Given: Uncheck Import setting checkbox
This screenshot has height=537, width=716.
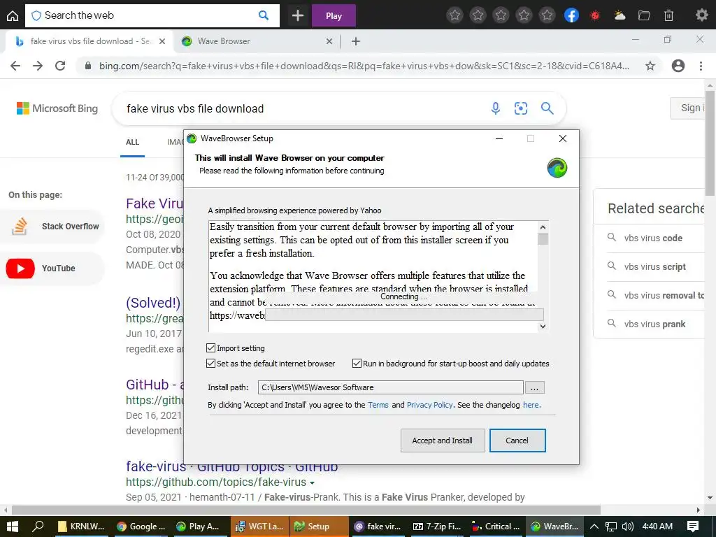Looking at the screenshot, I should point(210,348).
